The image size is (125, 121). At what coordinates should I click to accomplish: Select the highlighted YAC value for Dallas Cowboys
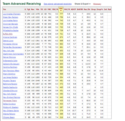pos(61,104)
